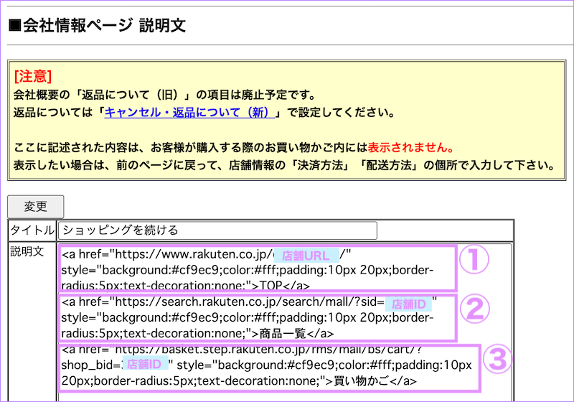574x402 pixels.
Task: Click the red [注意] label
Action: (x=32, y=77)
